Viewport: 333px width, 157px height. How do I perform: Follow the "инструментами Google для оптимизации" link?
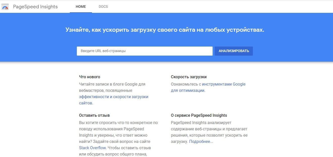[223, 84]
